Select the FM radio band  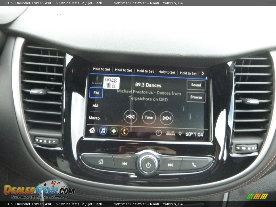pos(96,93)
